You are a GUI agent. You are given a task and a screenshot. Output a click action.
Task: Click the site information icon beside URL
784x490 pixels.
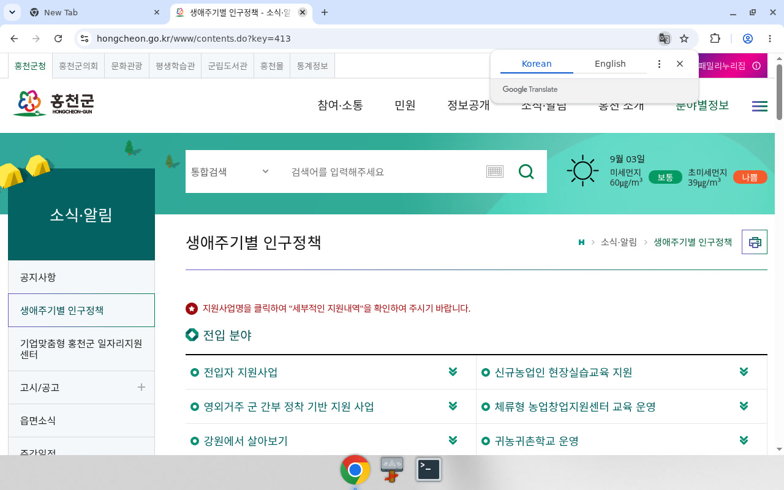[x=85, y=39]
